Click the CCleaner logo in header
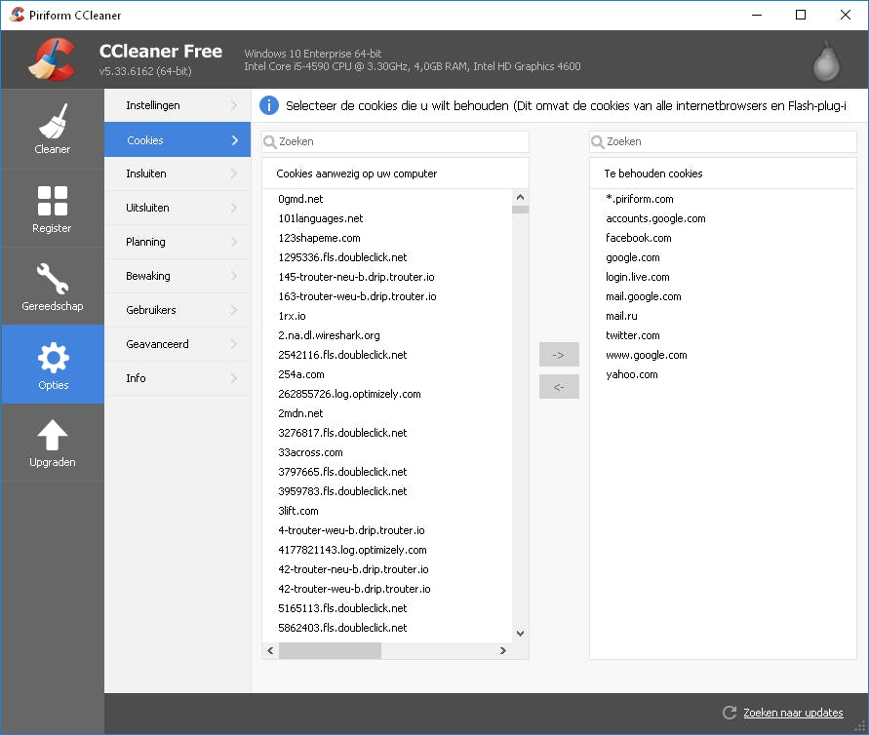The image size is (869, 735). coord(52,59)
